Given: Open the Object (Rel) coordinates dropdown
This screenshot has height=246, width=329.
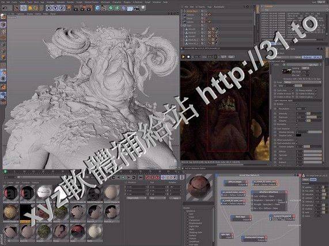Looking at the screenshot, I should coord(136,198).
